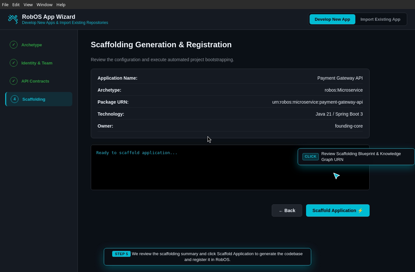
Task: Go to the Identity & Team step
Action: pos(39,63)
